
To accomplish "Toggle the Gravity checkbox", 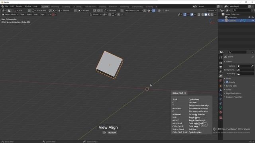I will click(x=227, y=82).
